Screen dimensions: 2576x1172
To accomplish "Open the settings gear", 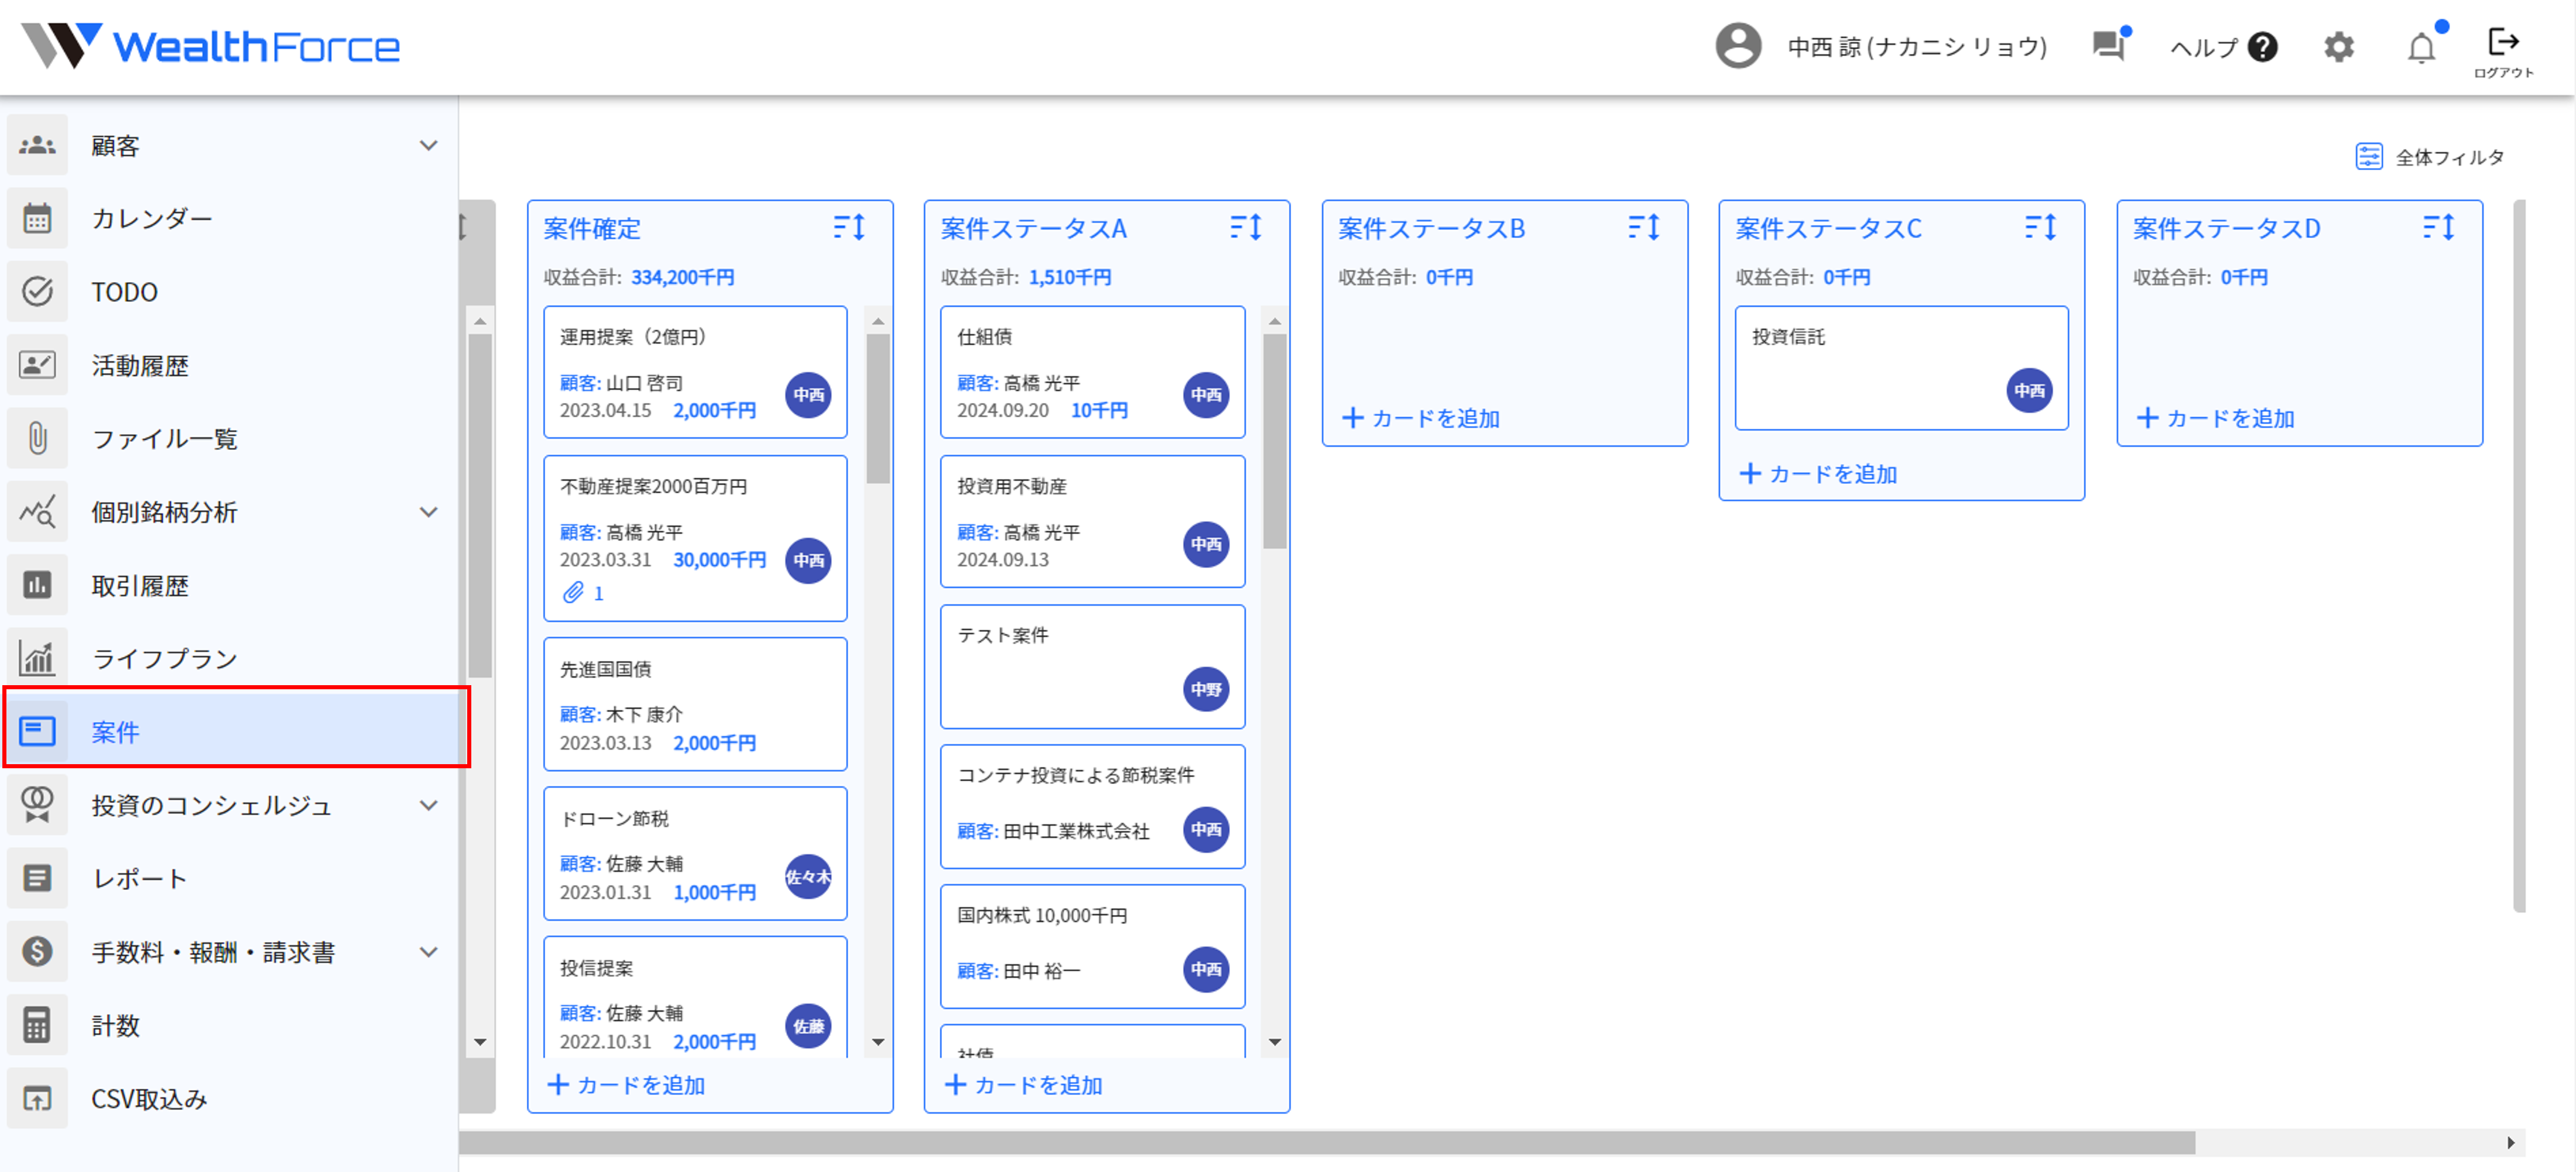I will click(2338, 47).
